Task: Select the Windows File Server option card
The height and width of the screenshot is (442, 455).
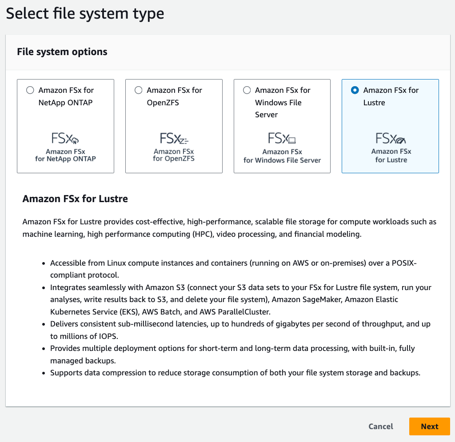Action: click(x=282, y=126)
